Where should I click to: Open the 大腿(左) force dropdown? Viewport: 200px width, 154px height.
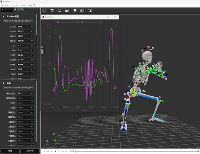tap(26, 141)
